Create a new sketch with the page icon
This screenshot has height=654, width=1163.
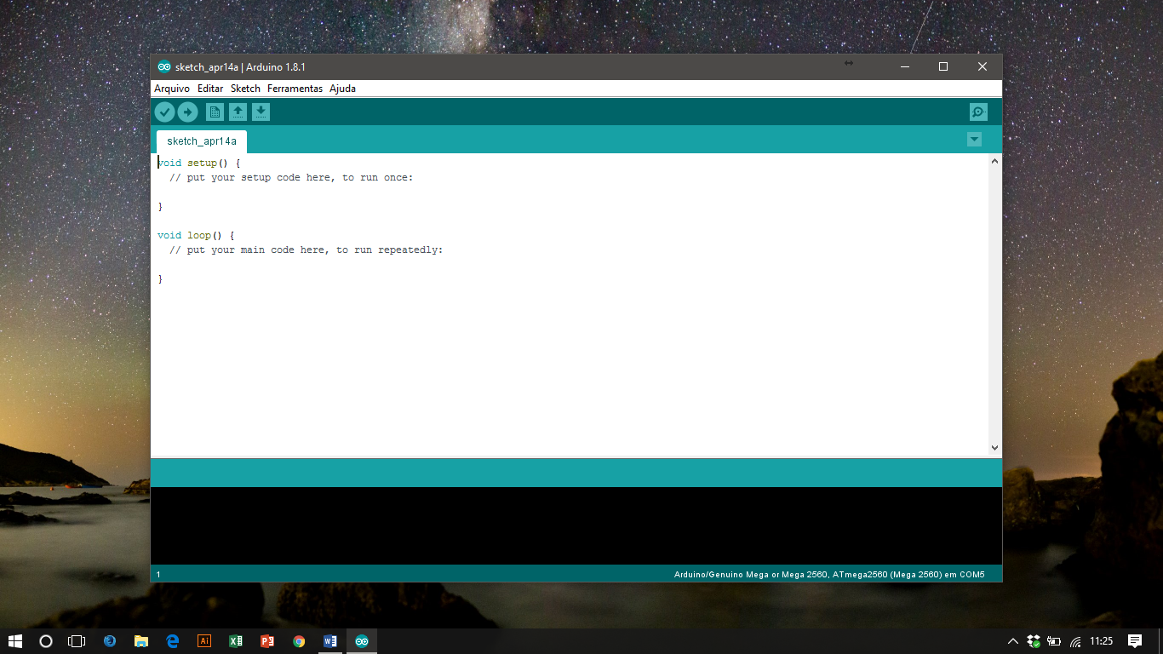(215, 112)
